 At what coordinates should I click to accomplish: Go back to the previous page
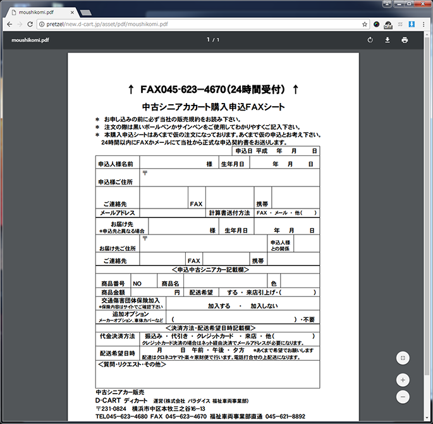coord(9,24)
